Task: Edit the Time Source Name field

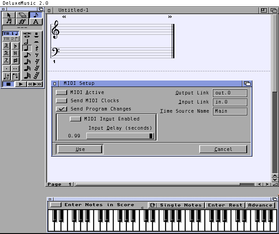Action: (x=230, y=111)
